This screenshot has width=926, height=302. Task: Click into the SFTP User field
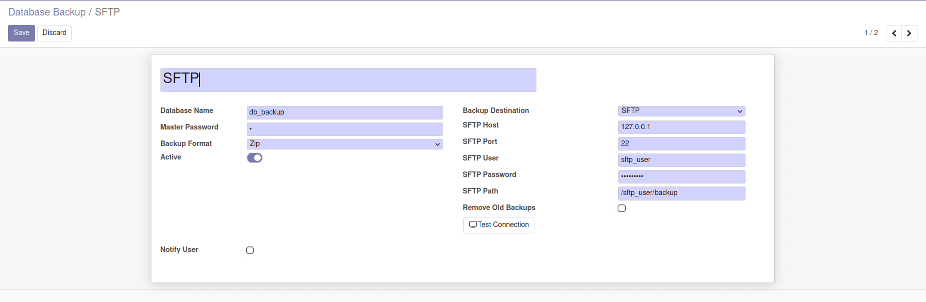click(x=681, y=160)
